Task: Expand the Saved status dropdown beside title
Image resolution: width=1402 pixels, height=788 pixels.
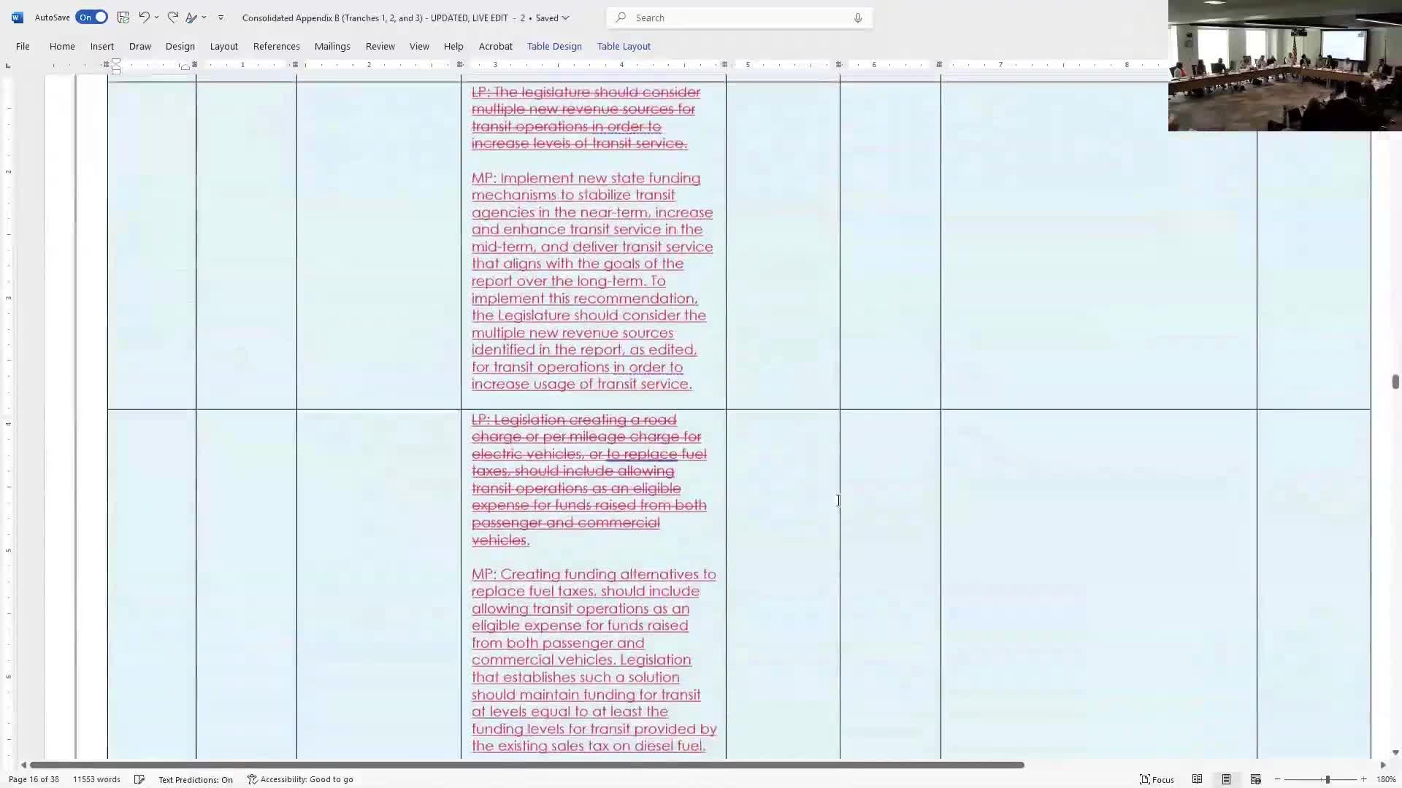Action: point(565,18)
